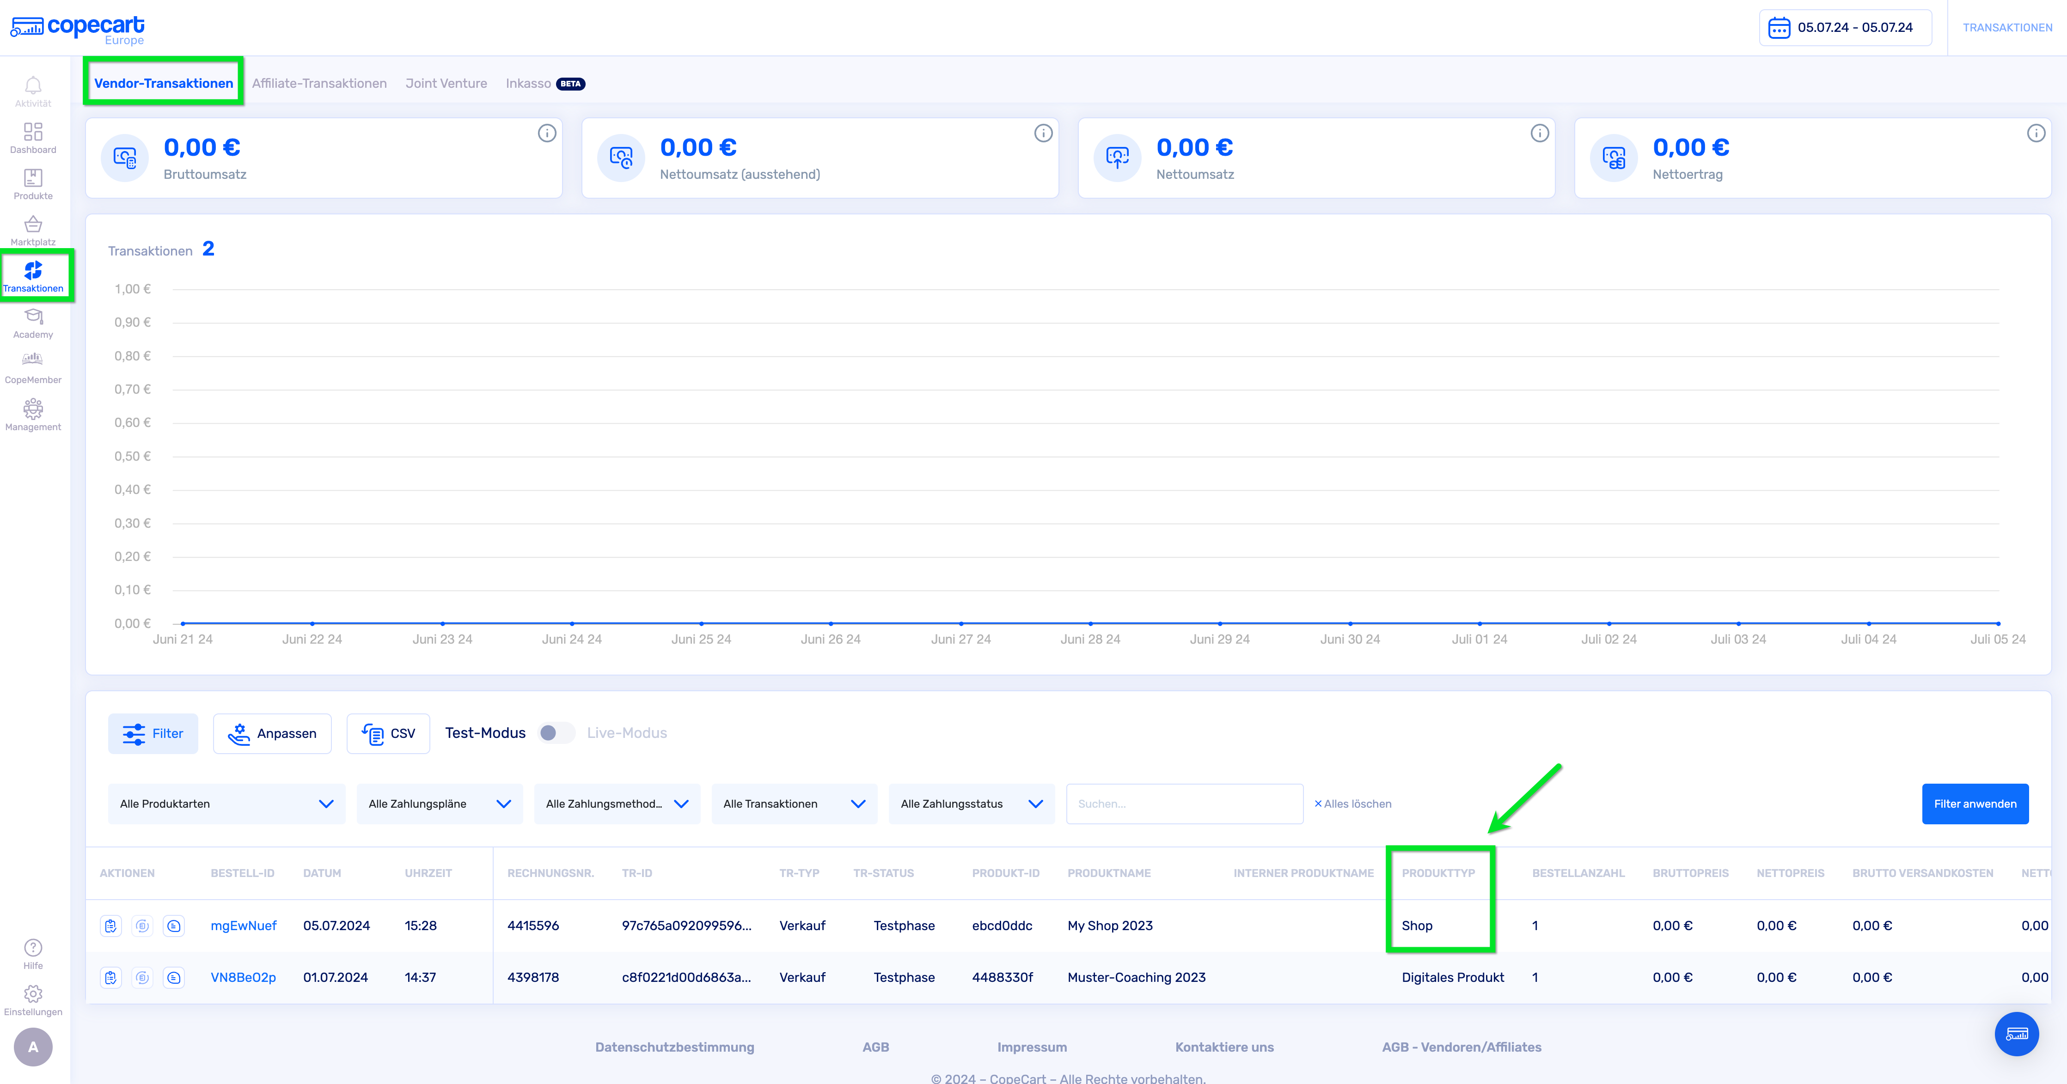Expand Alle Produktarten dropdown

pyautogui.click(x=226, y=803)
